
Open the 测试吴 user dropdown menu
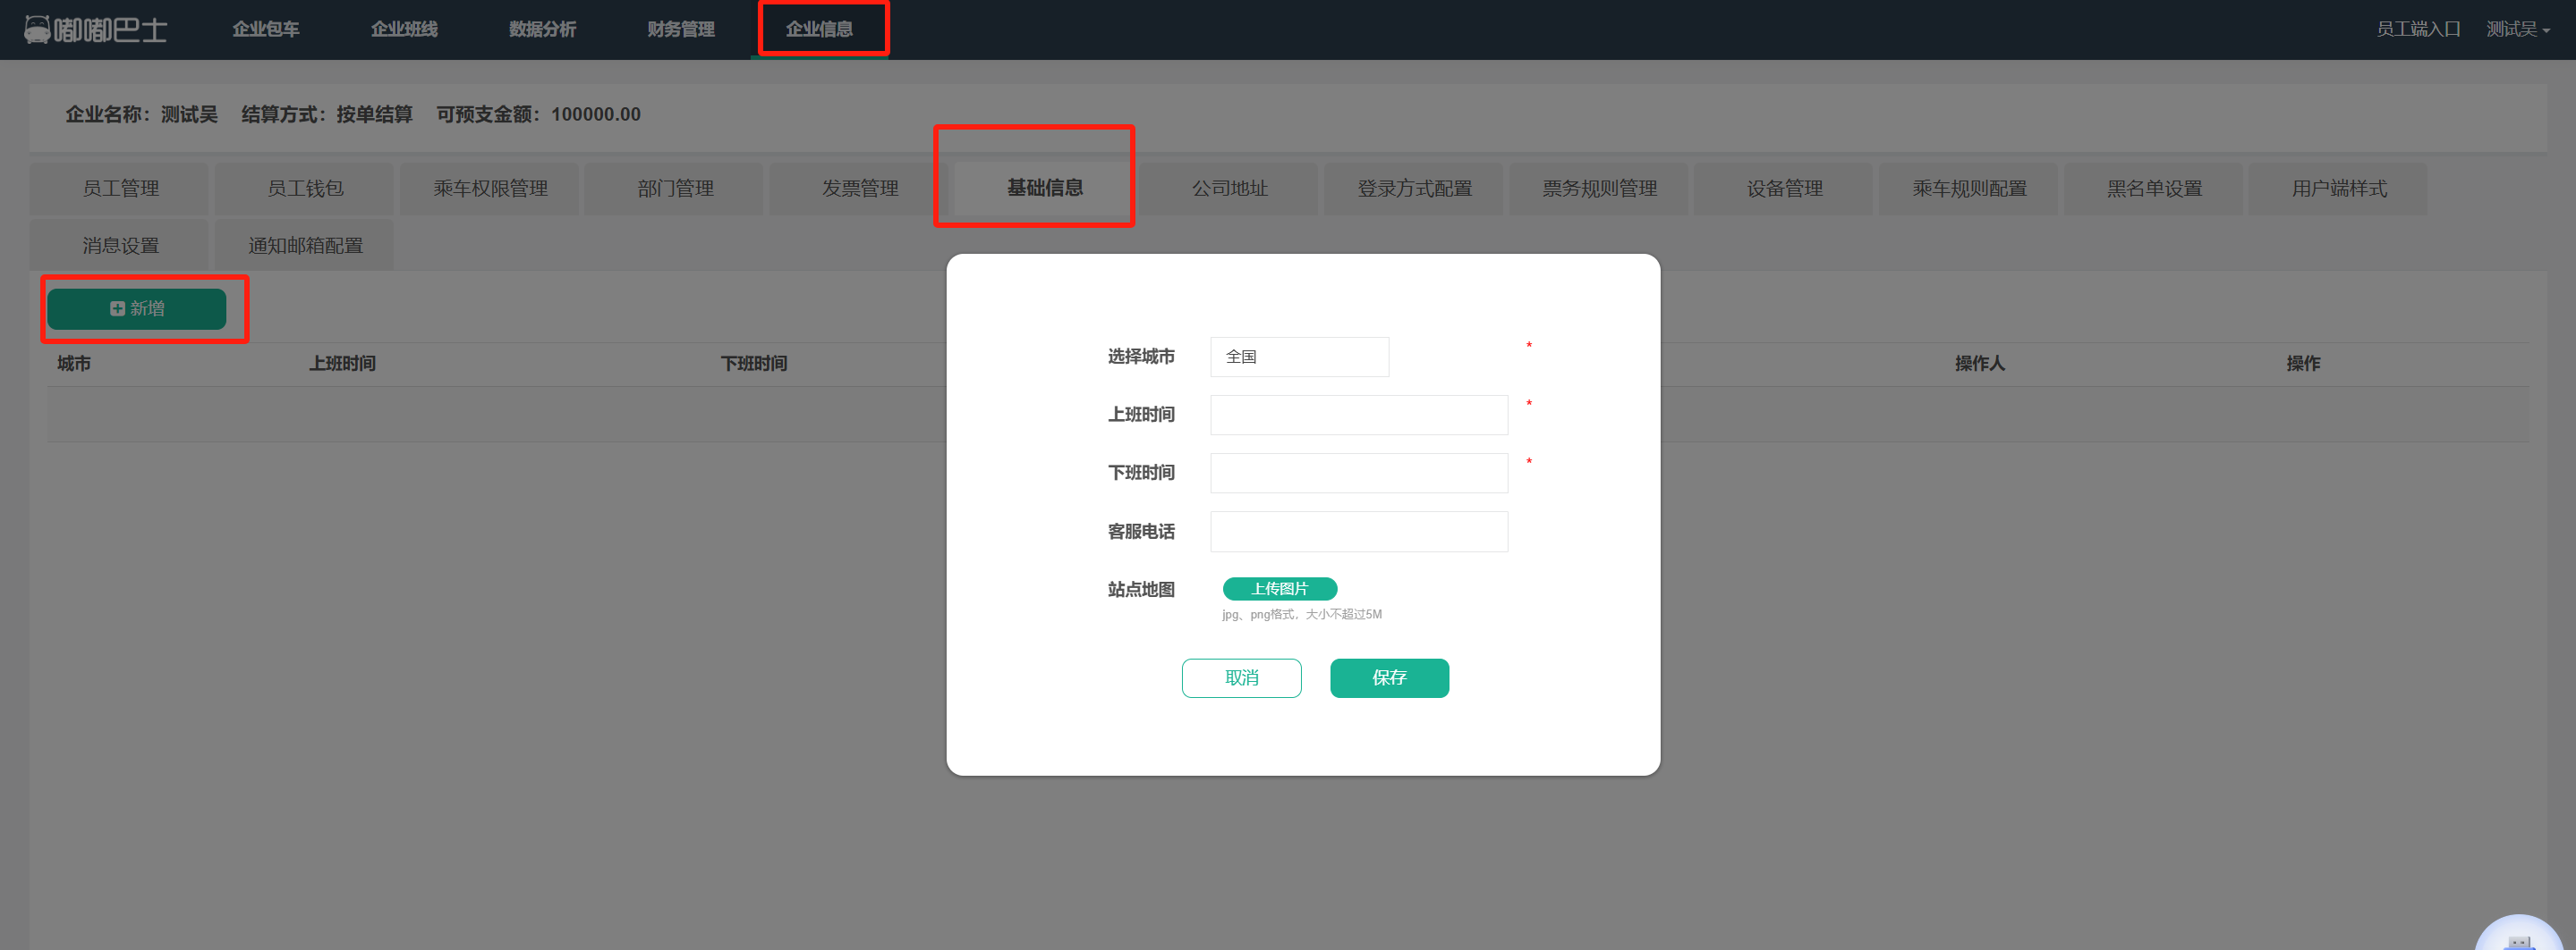2516,29
